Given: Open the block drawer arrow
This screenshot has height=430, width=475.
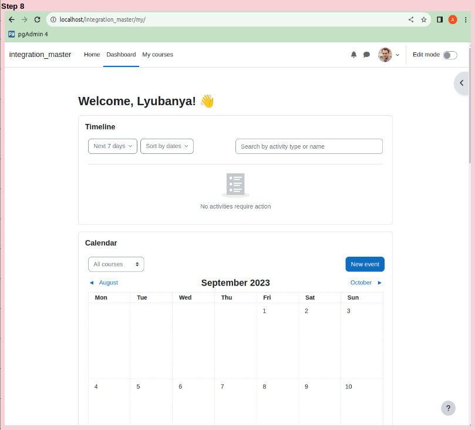Looking at the screenshot, I should (461, 83).
